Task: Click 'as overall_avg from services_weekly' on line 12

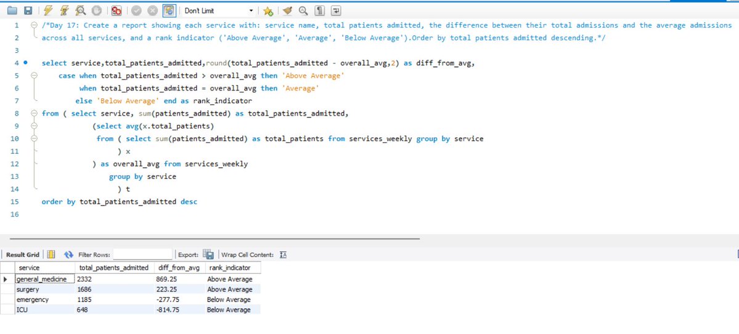Action: click(x=174, y=164)
